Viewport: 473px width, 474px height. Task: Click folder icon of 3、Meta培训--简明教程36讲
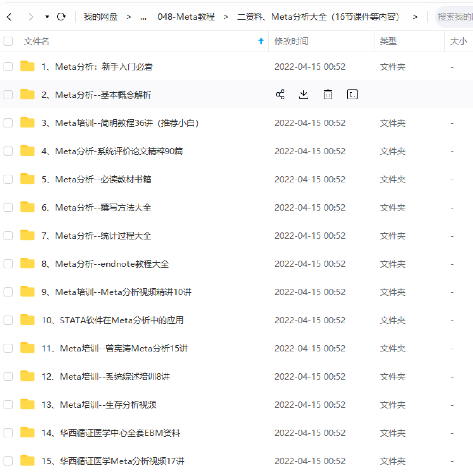pos(27,123)
